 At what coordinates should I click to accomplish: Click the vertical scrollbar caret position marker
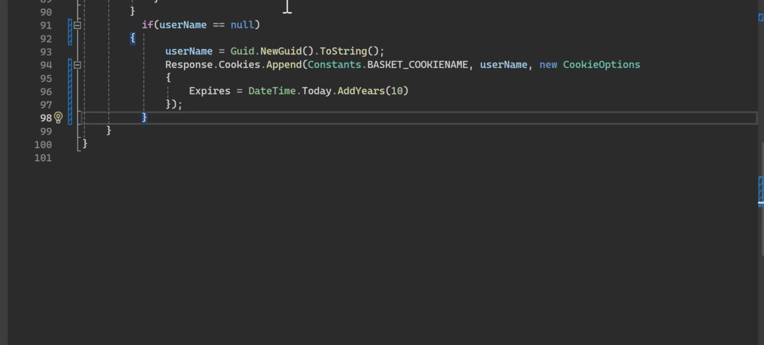761,203
